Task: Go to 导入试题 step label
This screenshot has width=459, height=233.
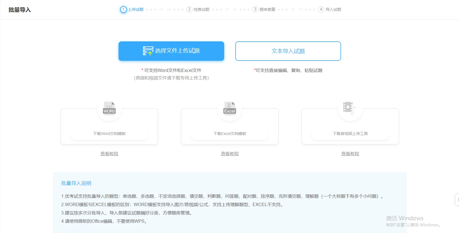Action: click(333, 9)
